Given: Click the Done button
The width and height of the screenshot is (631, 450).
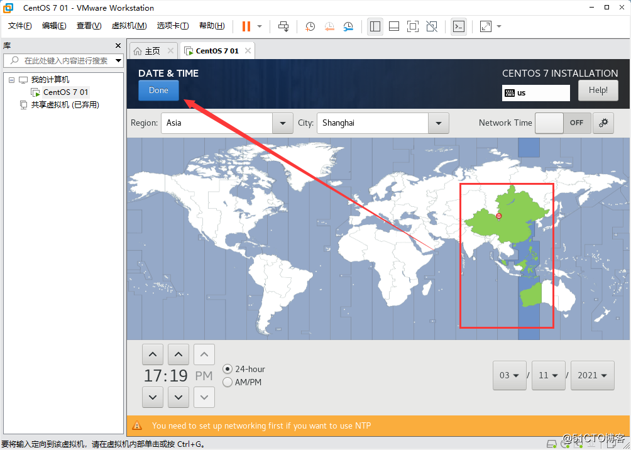Looking at the screenshot, I should 158,90.
